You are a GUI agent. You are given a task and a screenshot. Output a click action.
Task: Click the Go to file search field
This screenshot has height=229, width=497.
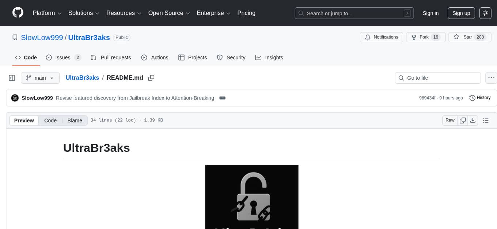(438, 78)
